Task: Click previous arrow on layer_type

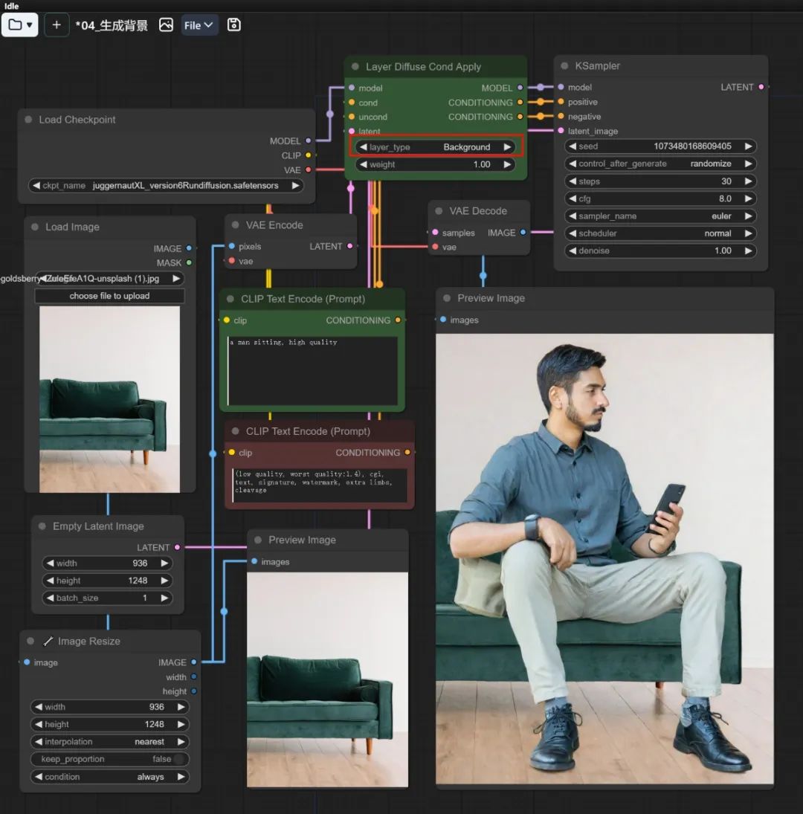Action: [364, 147]
